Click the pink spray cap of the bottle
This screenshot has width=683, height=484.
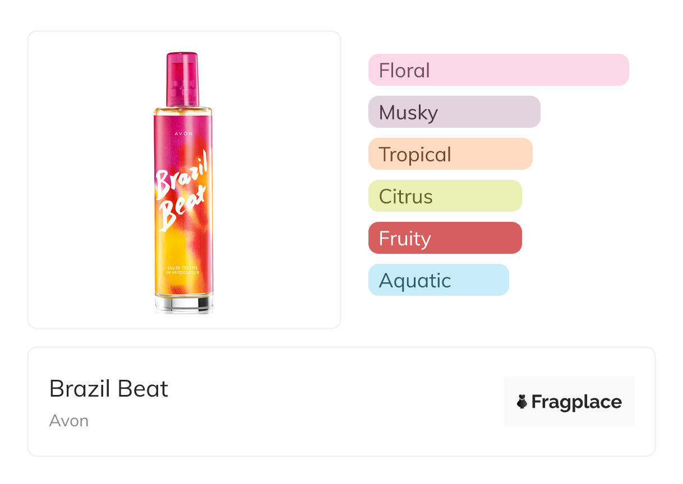tap(183, 78)
